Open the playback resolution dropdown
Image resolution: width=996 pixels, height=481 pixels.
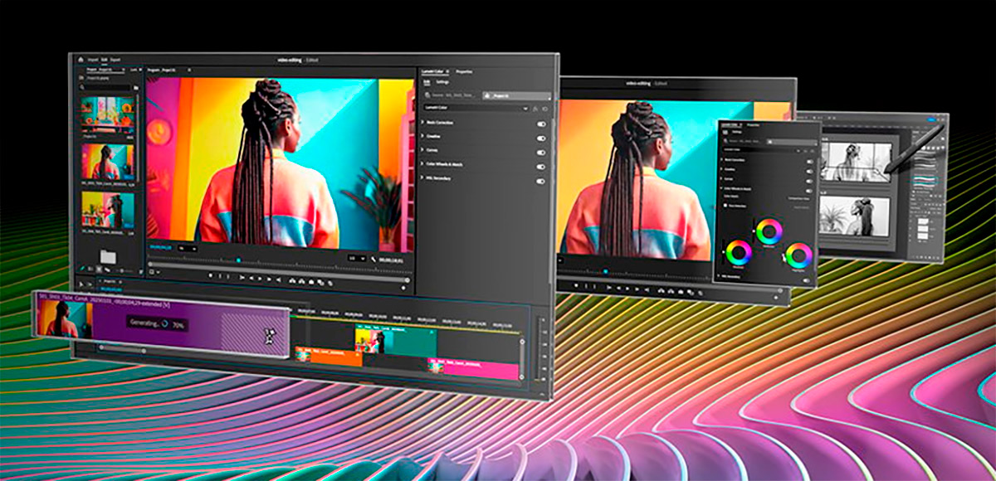pos(358,259)
